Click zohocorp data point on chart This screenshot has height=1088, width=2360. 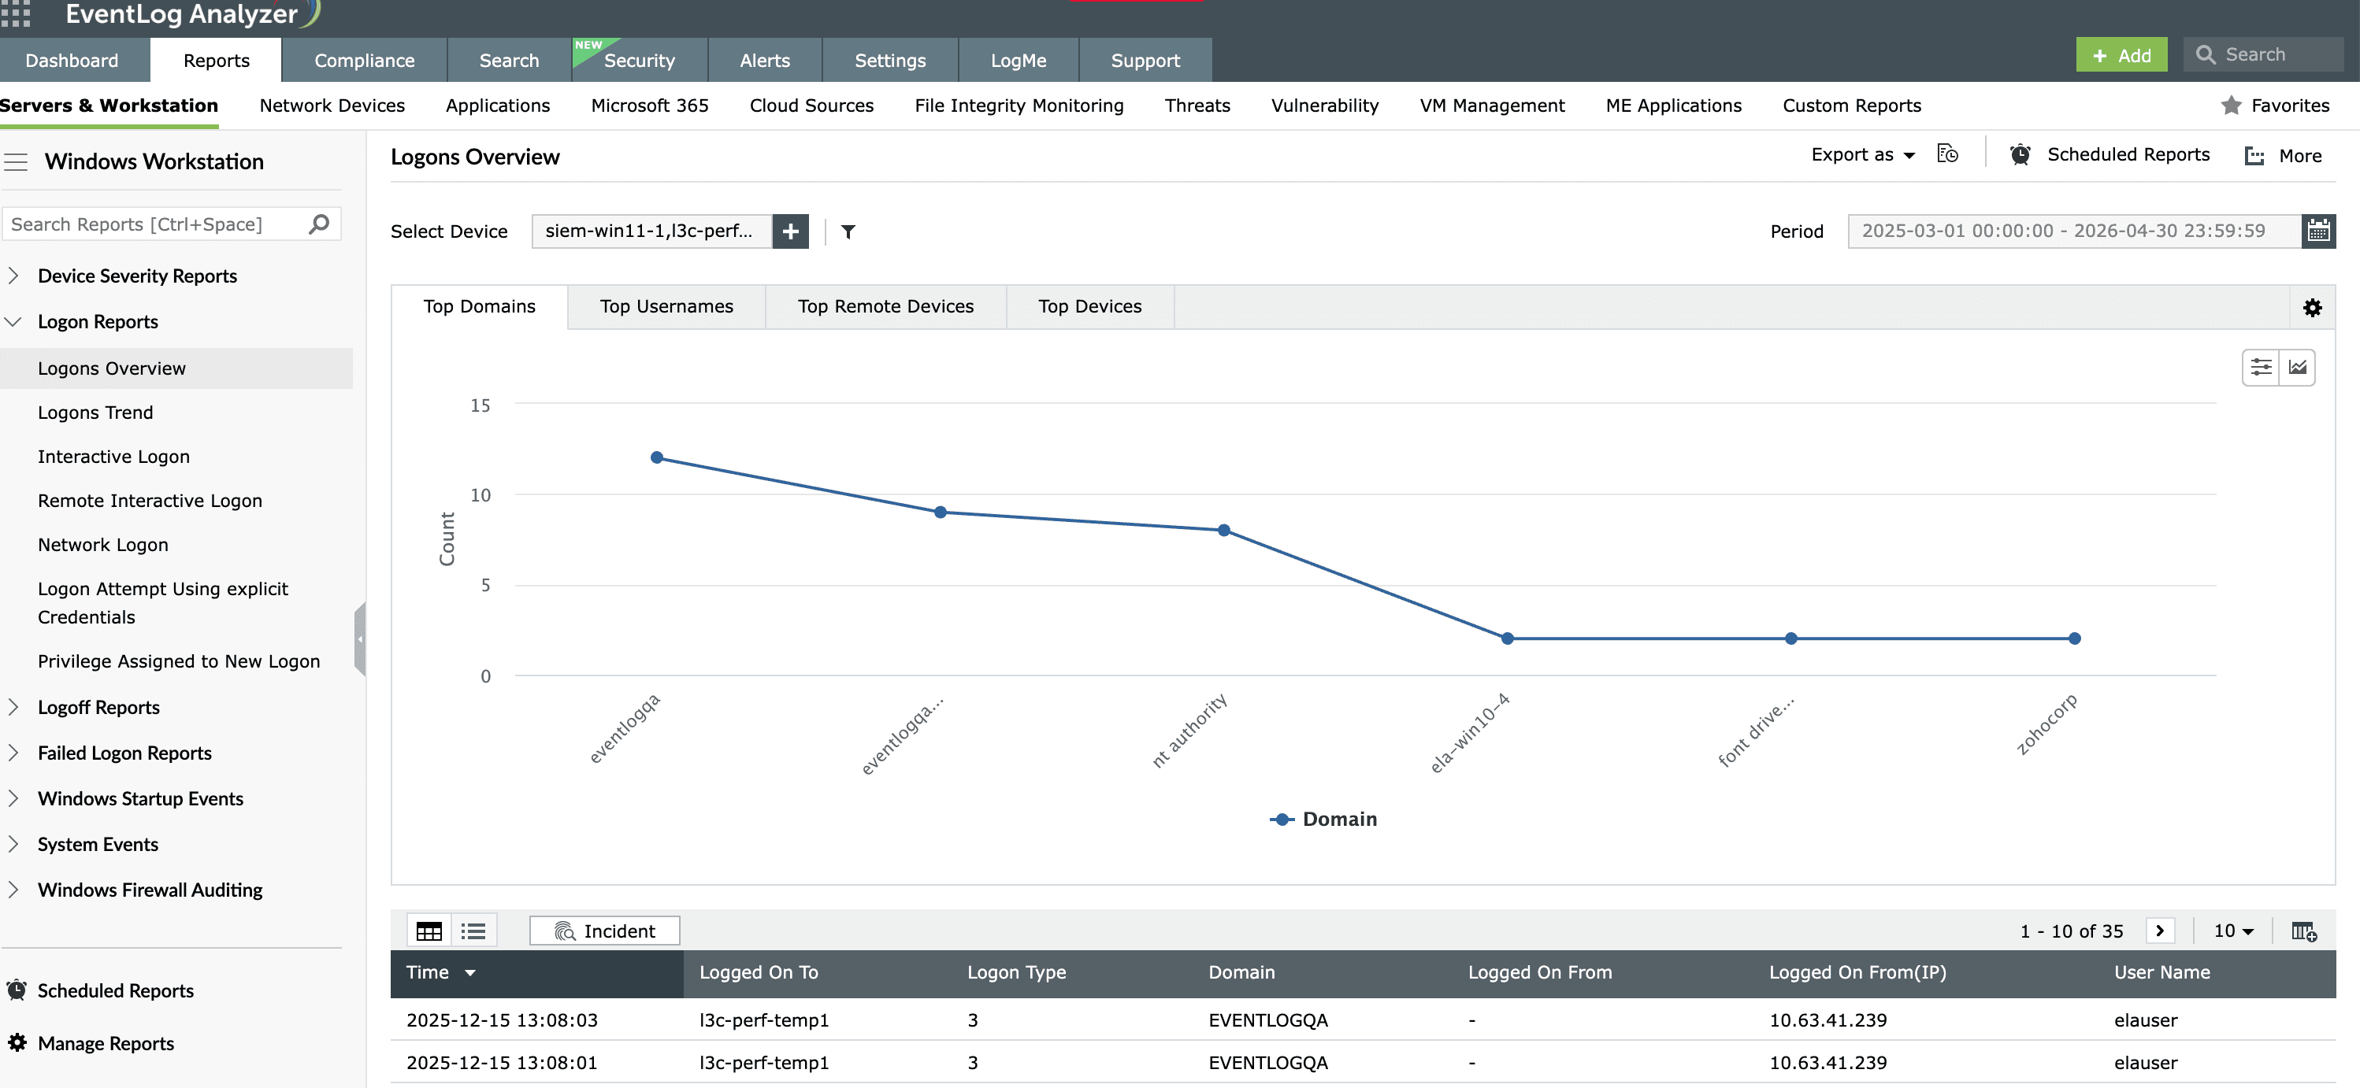2075,638
